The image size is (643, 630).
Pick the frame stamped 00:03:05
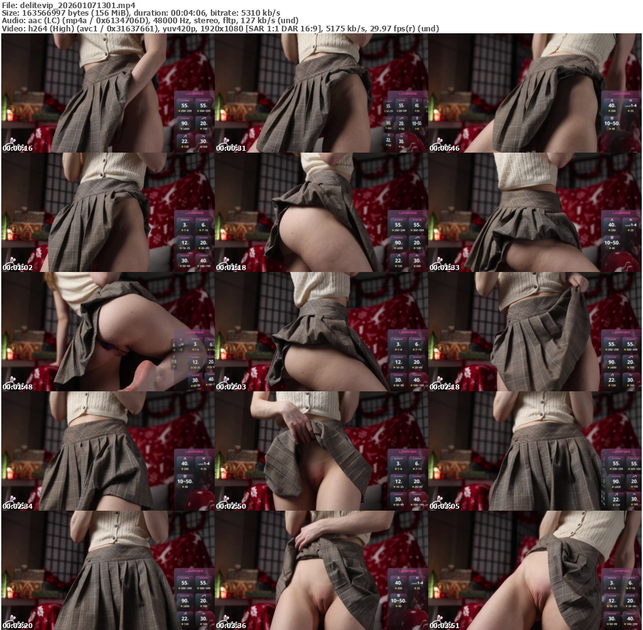[535, 451]
